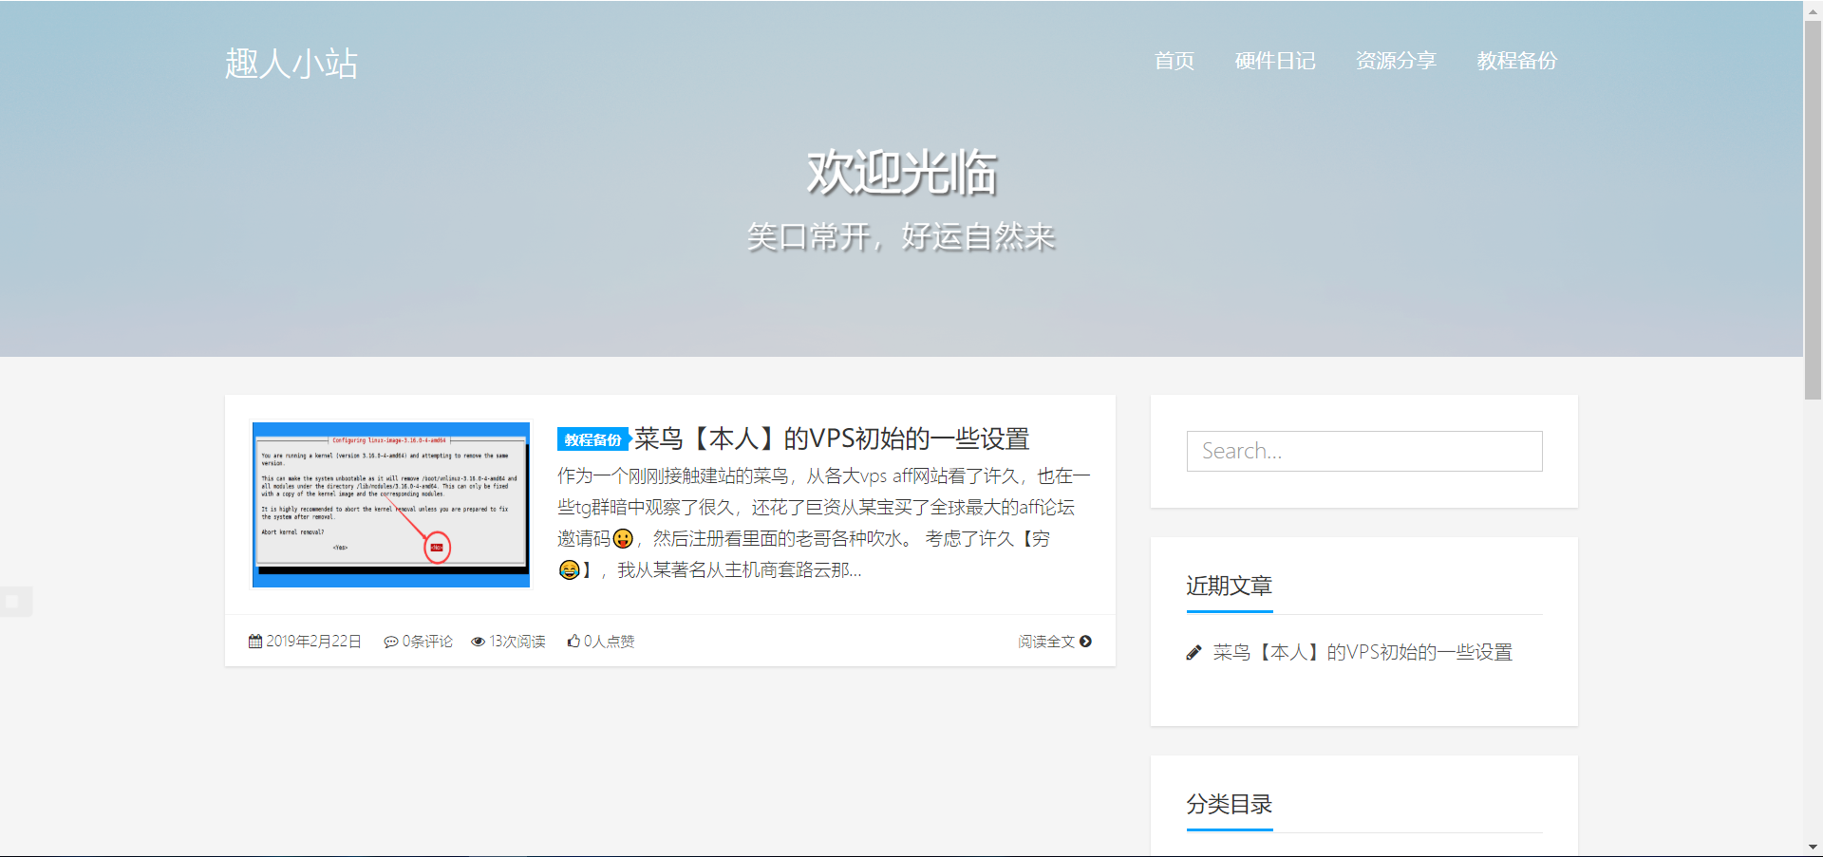
Task: Click the pencil icon in 近期文章
Action: (x=1194, y=653)
